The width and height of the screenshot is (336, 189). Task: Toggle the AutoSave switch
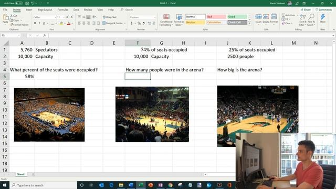click(19, 3)
